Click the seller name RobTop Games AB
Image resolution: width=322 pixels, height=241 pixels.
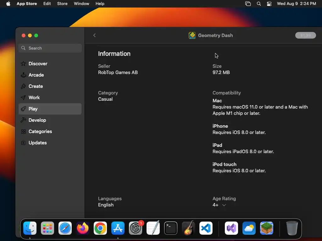(x=118, y=72)
